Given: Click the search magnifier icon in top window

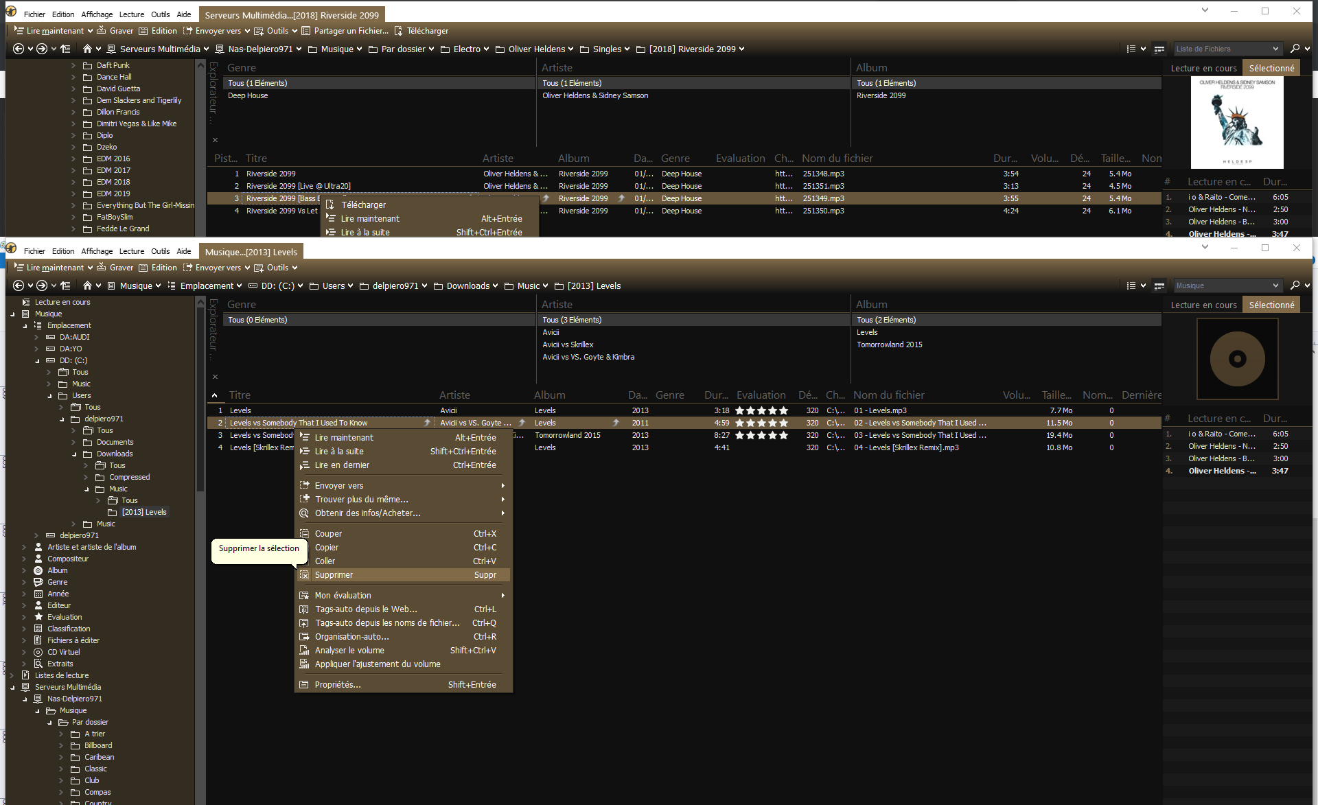Looking at the screenshot, I should (1295, 49).
